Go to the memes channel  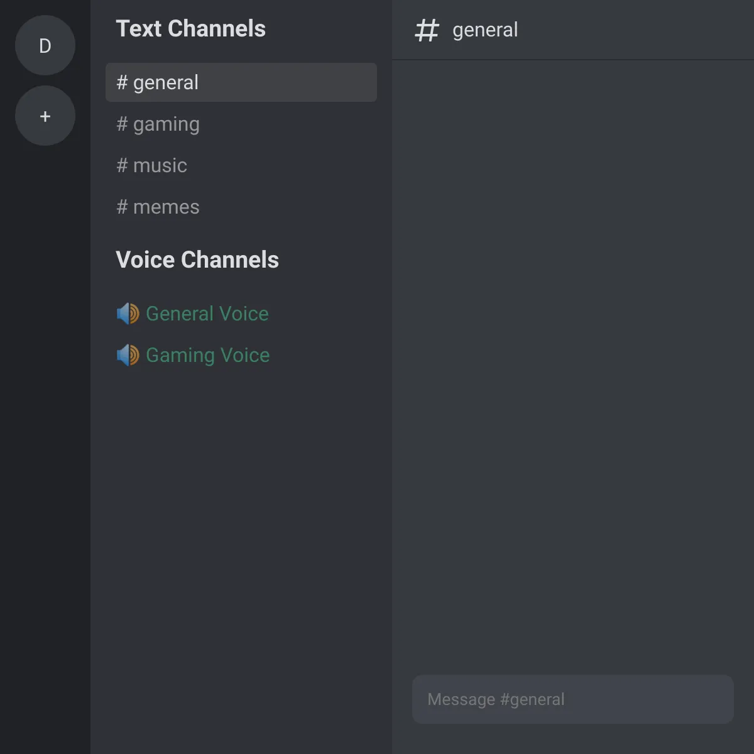241,207
